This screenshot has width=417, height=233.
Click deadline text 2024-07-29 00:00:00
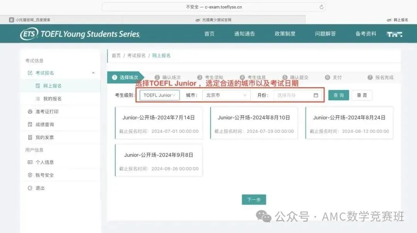pos(270,131)
